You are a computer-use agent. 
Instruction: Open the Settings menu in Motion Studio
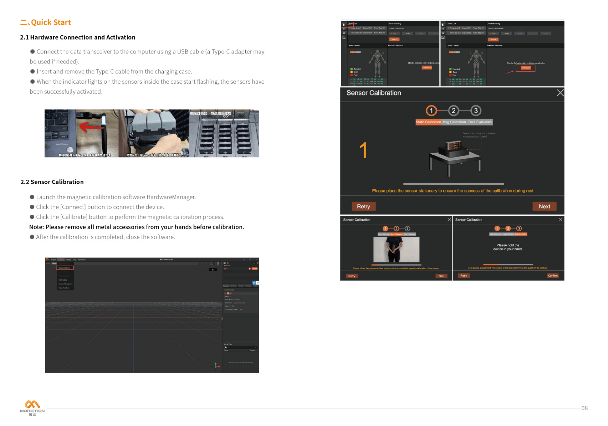pos(68,259)
